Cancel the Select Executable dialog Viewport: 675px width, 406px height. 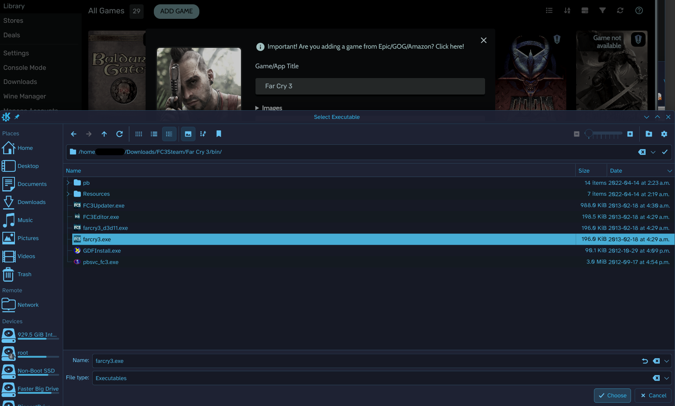coord(653,395)
